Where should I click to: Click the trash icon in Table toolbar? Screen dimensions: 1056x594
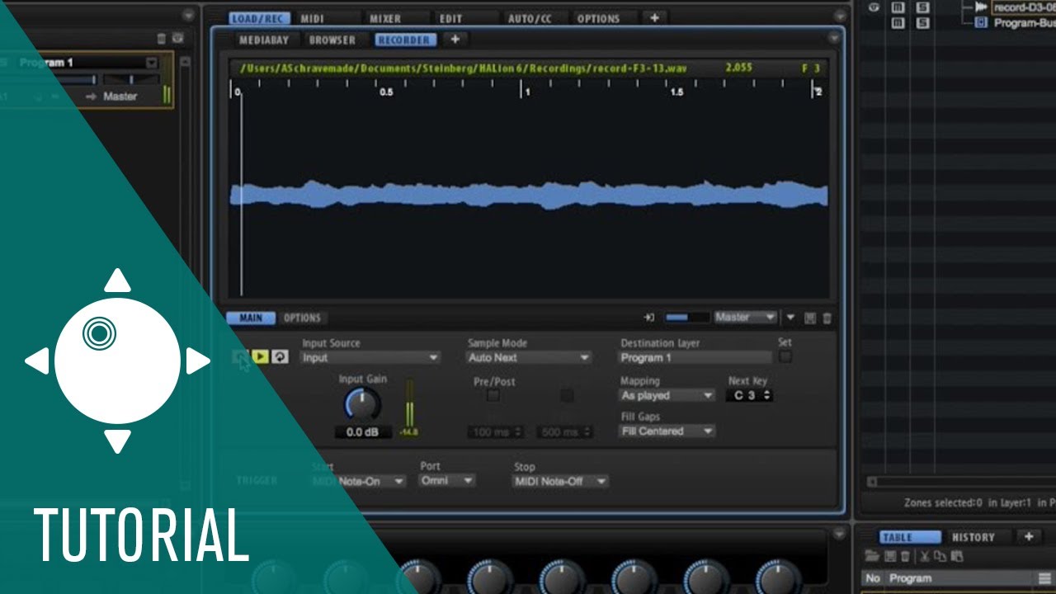[905, 557]
